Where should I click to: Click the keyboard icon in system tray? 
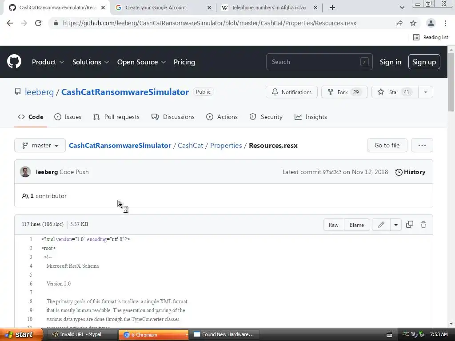[389, 335]
